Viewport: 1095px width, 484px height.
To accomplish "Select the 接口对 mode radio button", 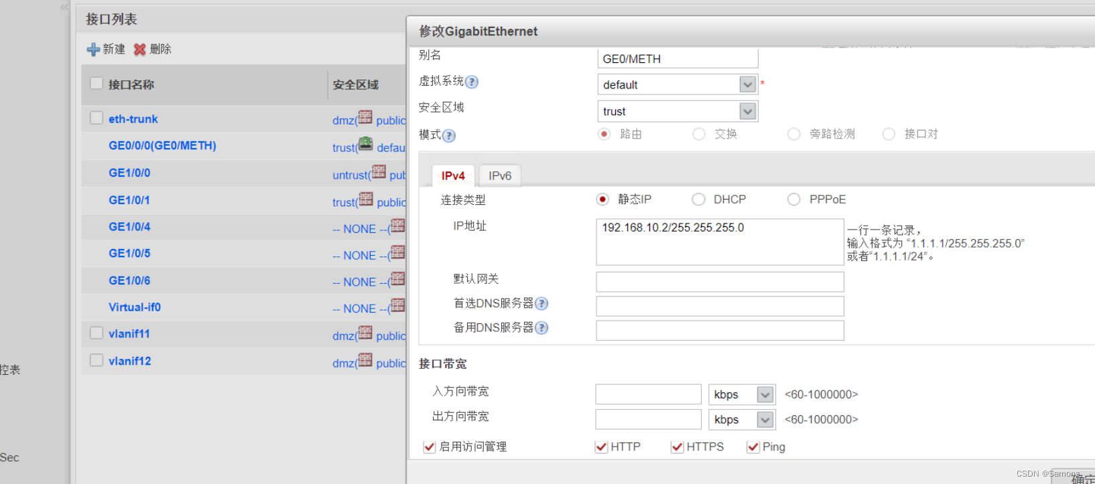I will point(889,134).
